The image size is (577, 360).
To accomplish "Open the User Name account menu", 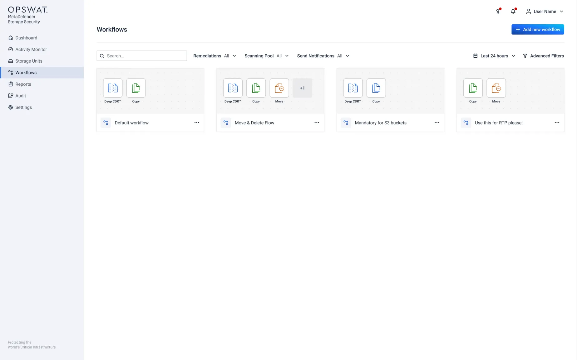I will pos(545,12).
